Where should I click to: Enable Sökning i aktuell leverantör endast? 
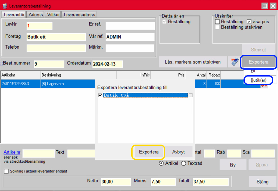[6, 171]
